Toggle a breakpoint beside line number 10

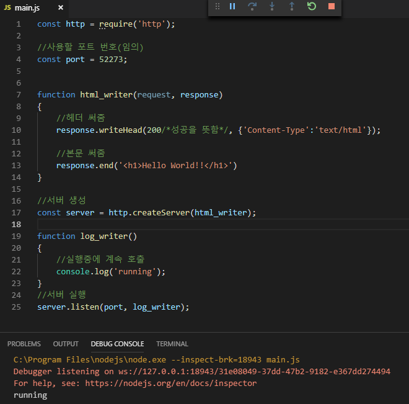click(6, 130)
